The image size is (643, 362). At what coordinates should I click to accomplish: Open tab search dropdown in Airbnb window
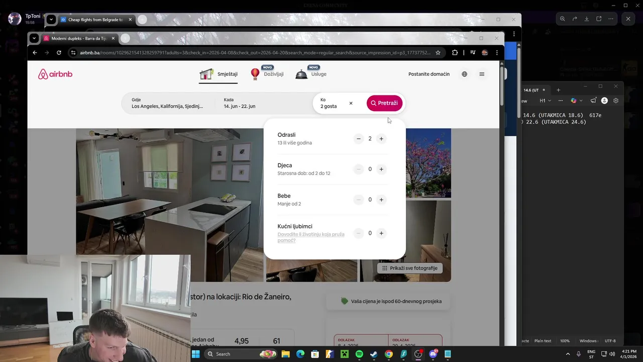pyautogui.click(x=34, y=38)
